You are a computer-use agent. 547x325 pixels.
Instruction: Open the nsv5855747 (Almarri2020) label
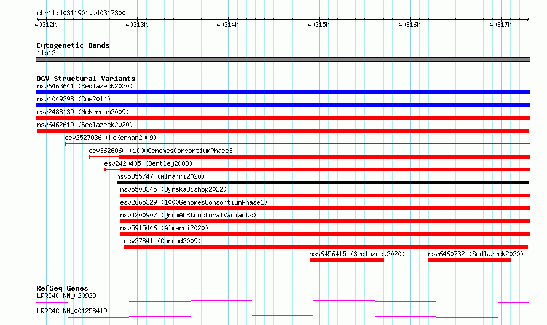[x=160, y=176]
